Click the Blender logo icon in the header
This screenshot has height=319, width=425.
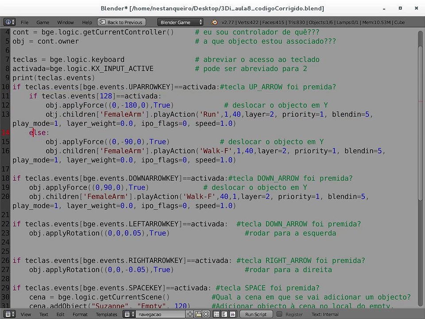[214, 22]
